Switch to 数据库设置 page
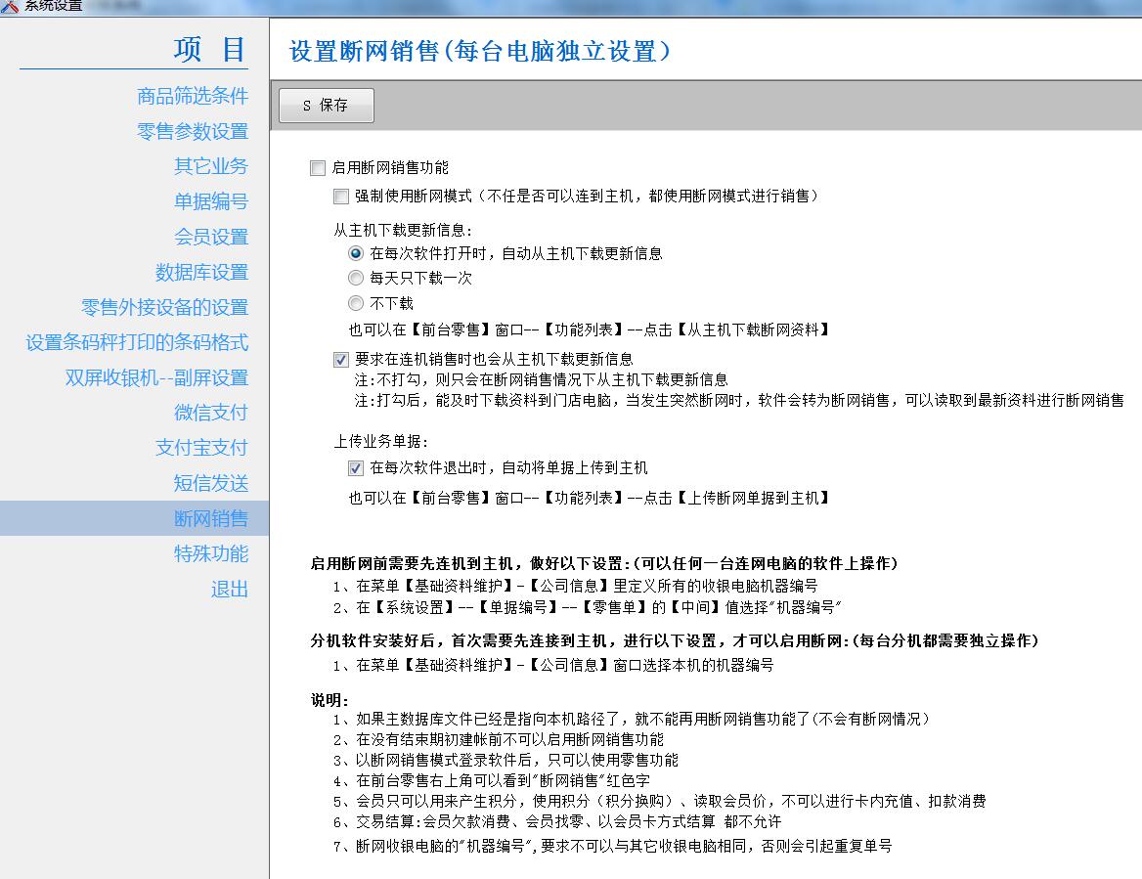Screen dimensions: 1142x879 (x=201, y=273)
